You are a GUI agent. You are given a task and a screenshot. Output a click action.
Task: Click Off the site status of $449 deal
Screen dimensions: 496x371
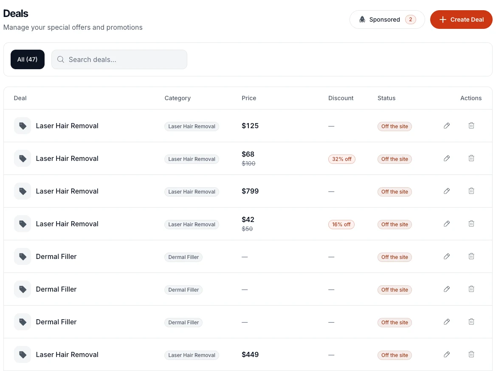pos(395,355)
